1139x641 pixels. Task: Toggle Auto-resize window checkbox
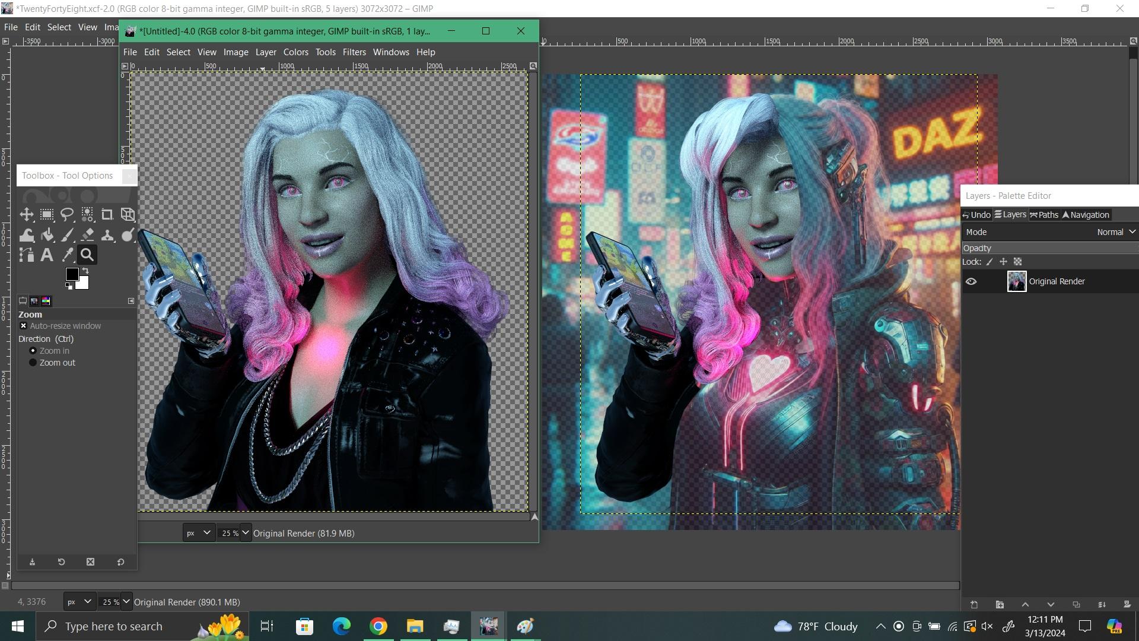coord(24,326)
